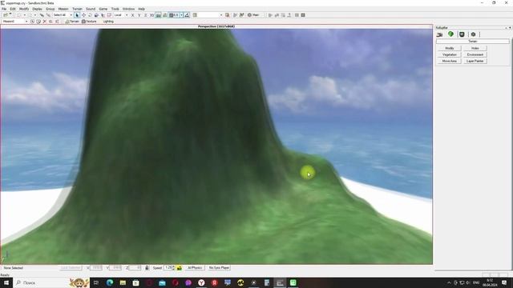Screen dimensions: 513x288
Task: Toggle angle snap icon
Action: pos(187,15)
